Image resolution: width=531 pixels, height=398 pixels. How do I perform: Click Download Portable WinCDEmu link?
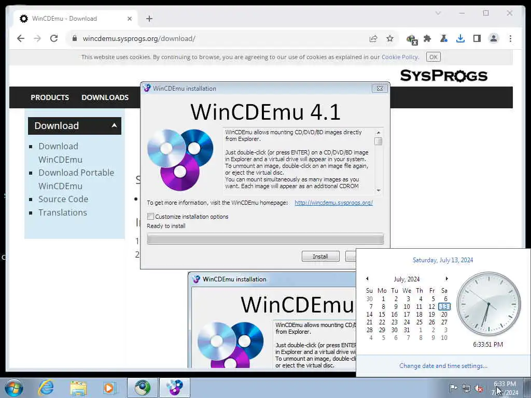pyautogui.click(x=76, y=179)
